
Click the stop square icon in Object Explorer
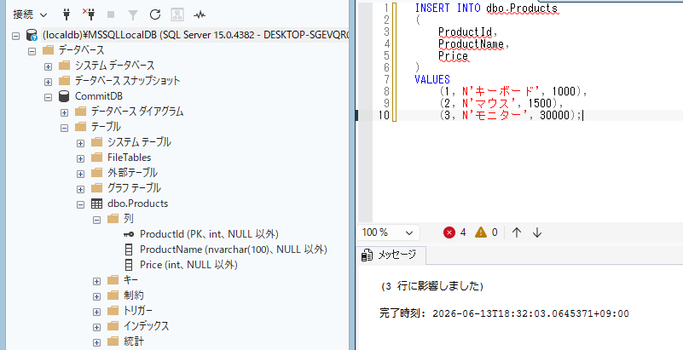[111, 14]
